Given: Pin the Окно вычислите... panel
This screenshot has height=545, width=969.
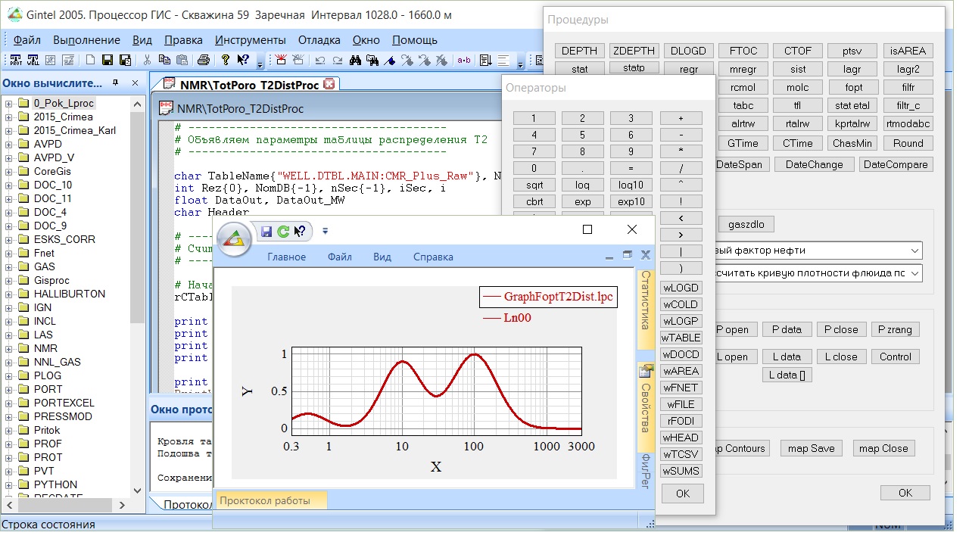Looking at the screenshot, I should pyautogui.click(x=116, y=83).
